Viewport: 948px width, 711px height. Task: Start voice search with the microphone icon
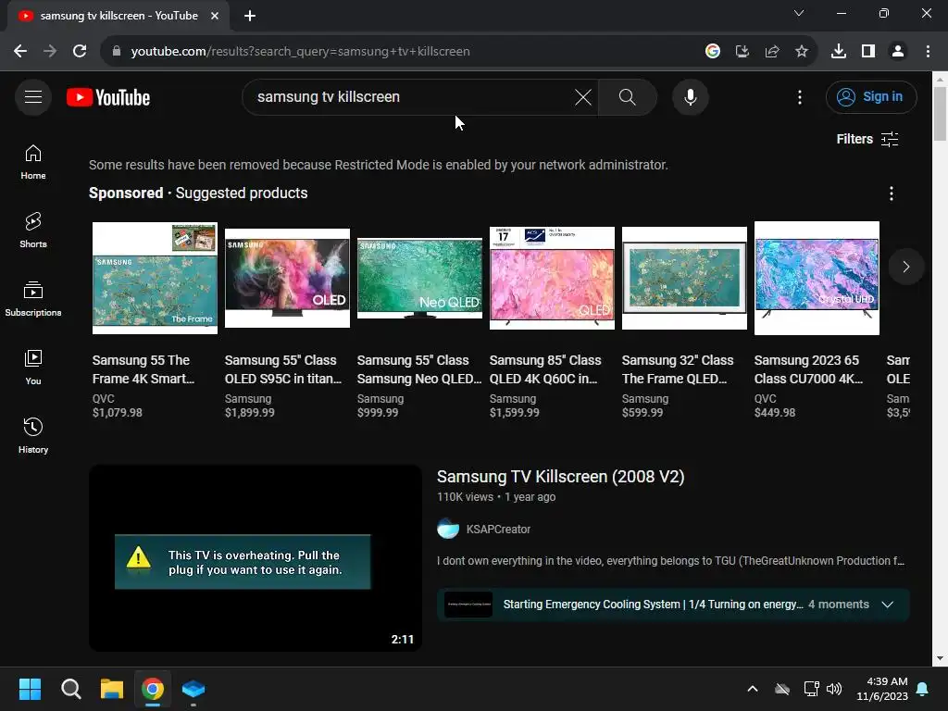691,96
